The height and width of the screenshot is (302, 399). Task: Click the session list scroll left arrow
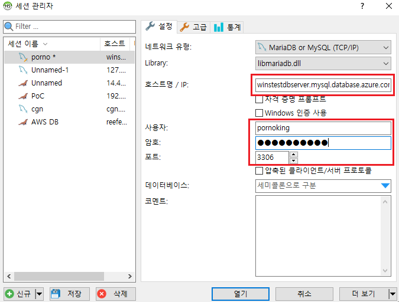[x=9, y=277]
